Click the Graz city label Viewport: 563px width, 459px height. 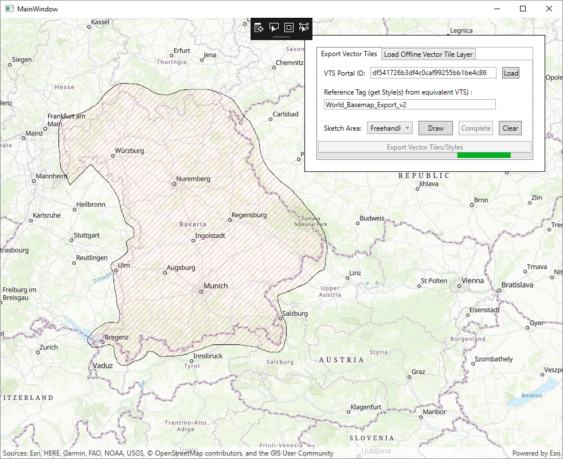point(419,371)
